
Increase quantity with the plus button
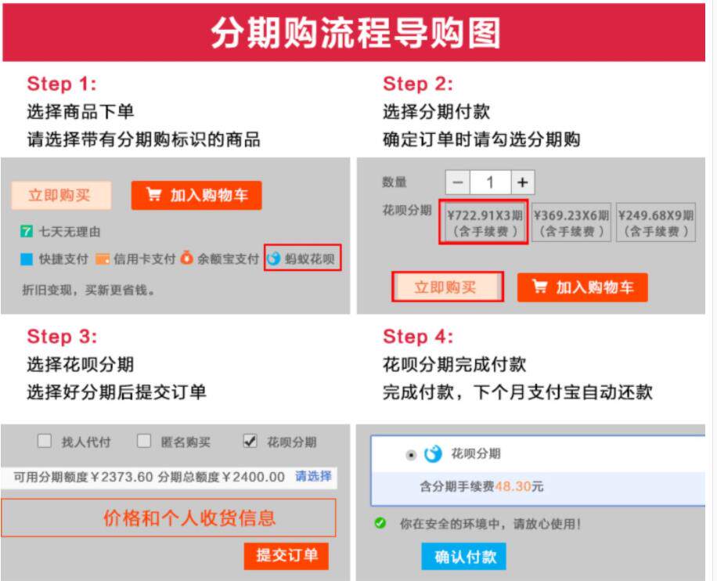pyautogui.click(x=523, y=182)
